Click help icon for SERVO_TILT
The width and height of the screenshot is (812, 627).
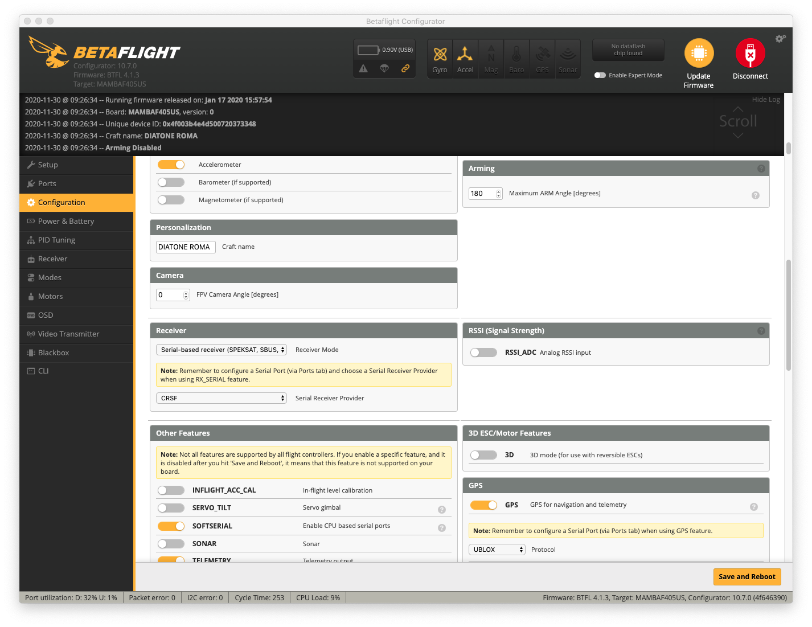coord(441,510)
